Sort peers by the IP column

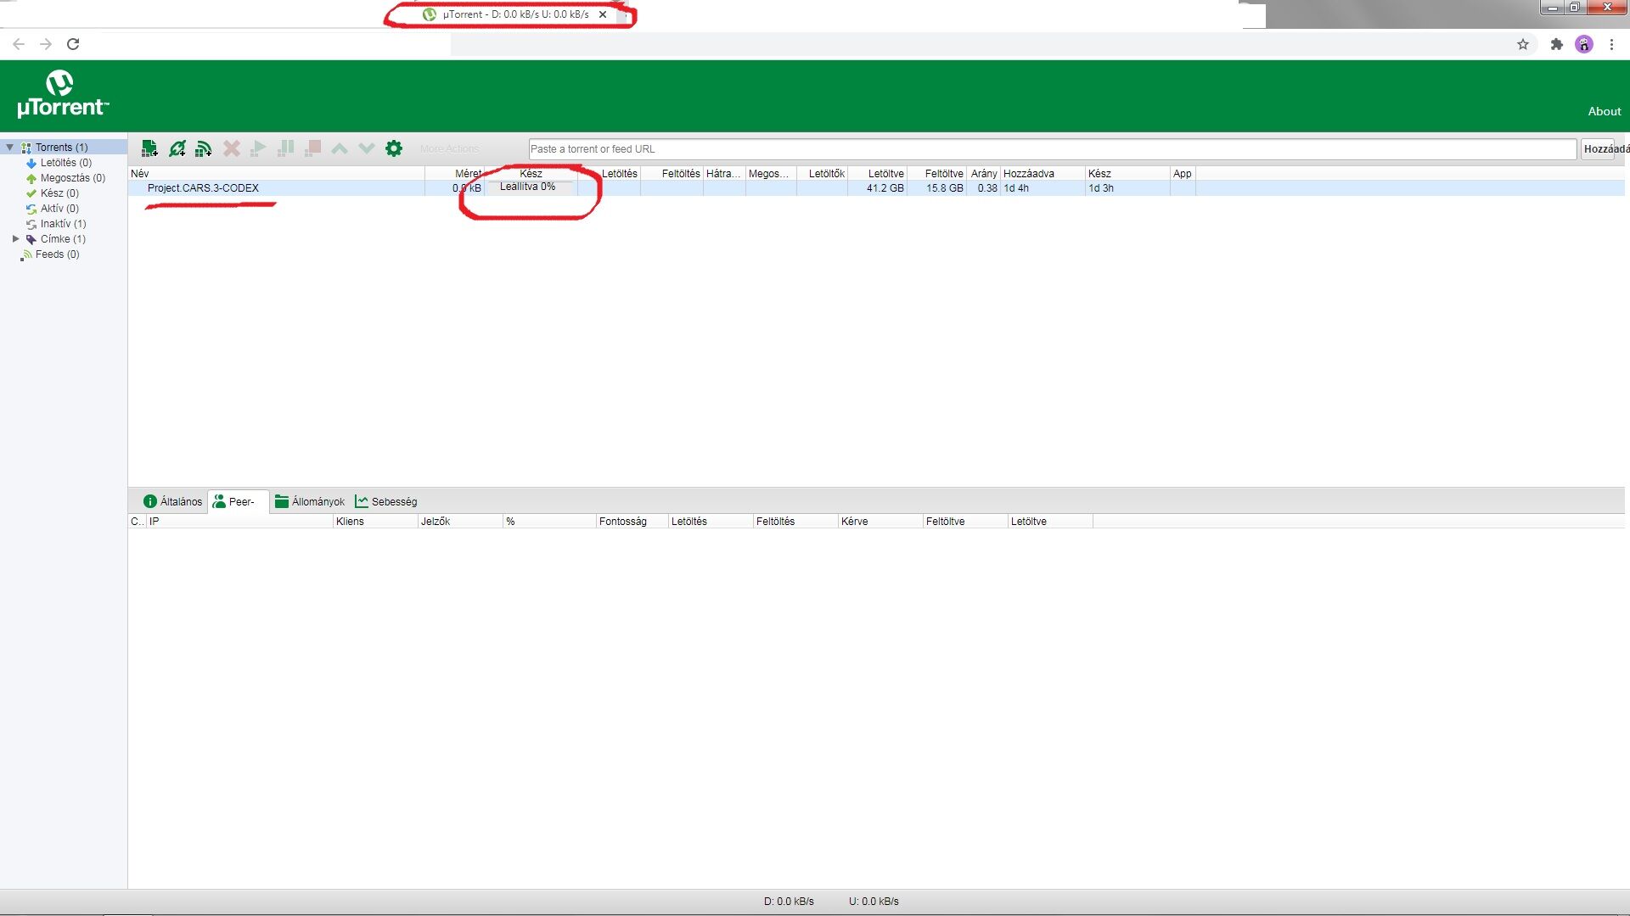click(x=240, y=522)
